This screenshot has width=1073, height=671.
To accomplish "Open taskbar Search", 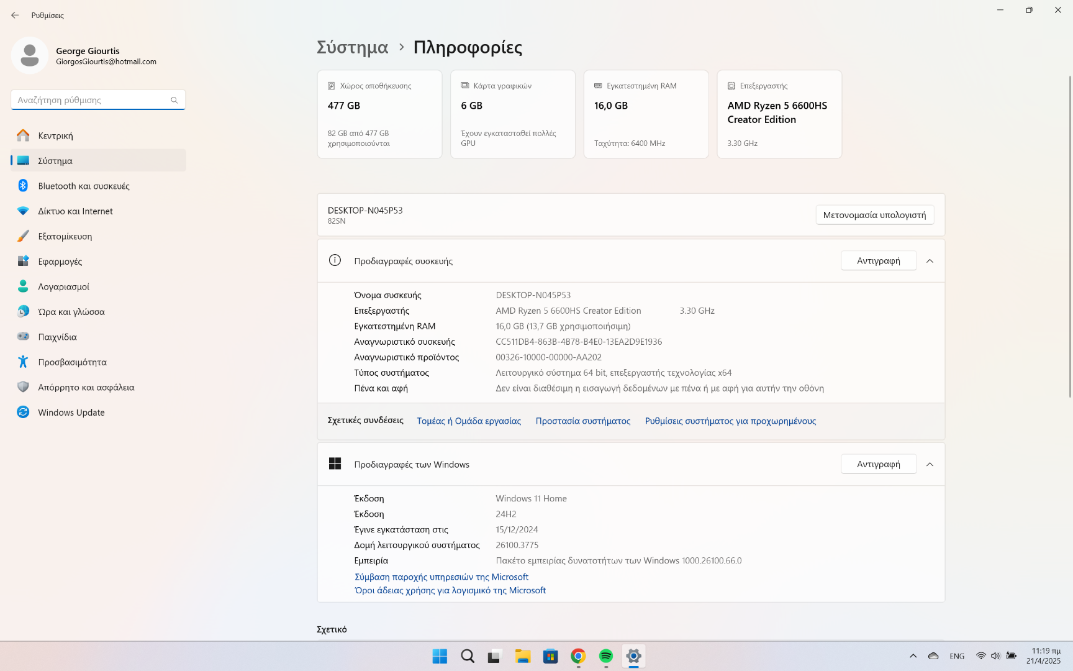I will pyautogui.click(x=468, y=656).
